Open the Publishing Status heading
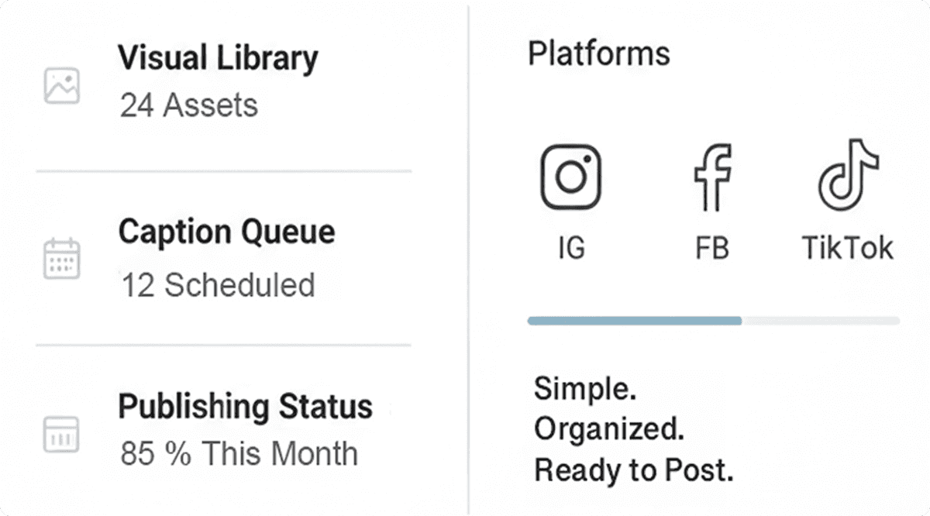 click(245, 406)
